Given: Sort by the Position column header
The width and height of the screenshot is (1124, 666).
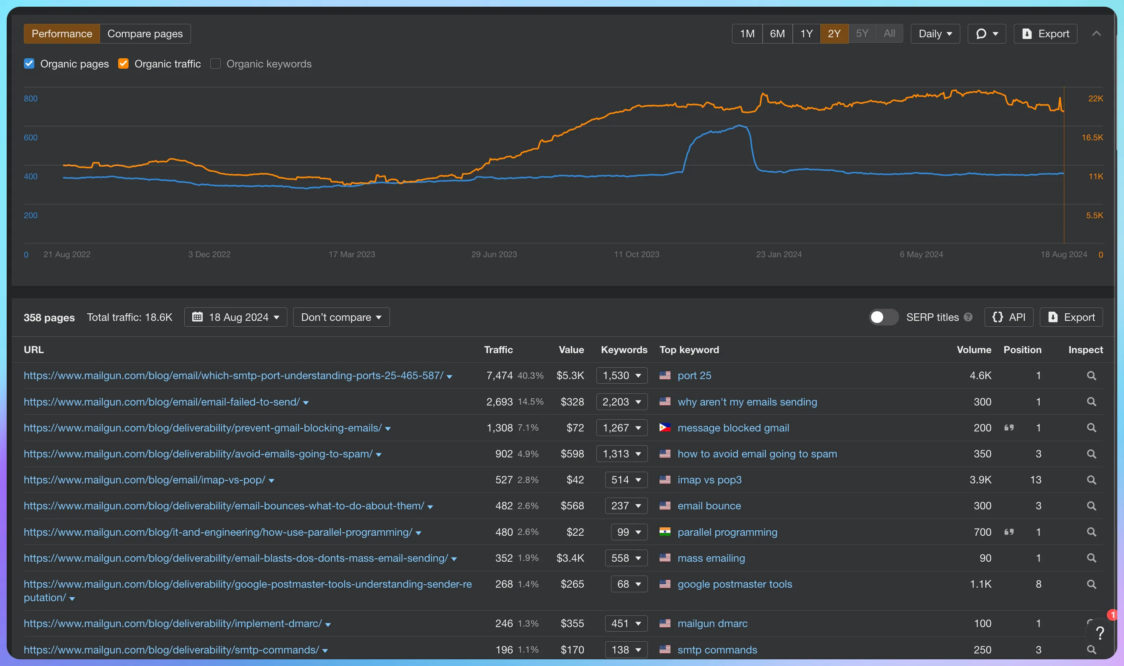Looking at the screenshot, I should click(x=1022, y=350).
